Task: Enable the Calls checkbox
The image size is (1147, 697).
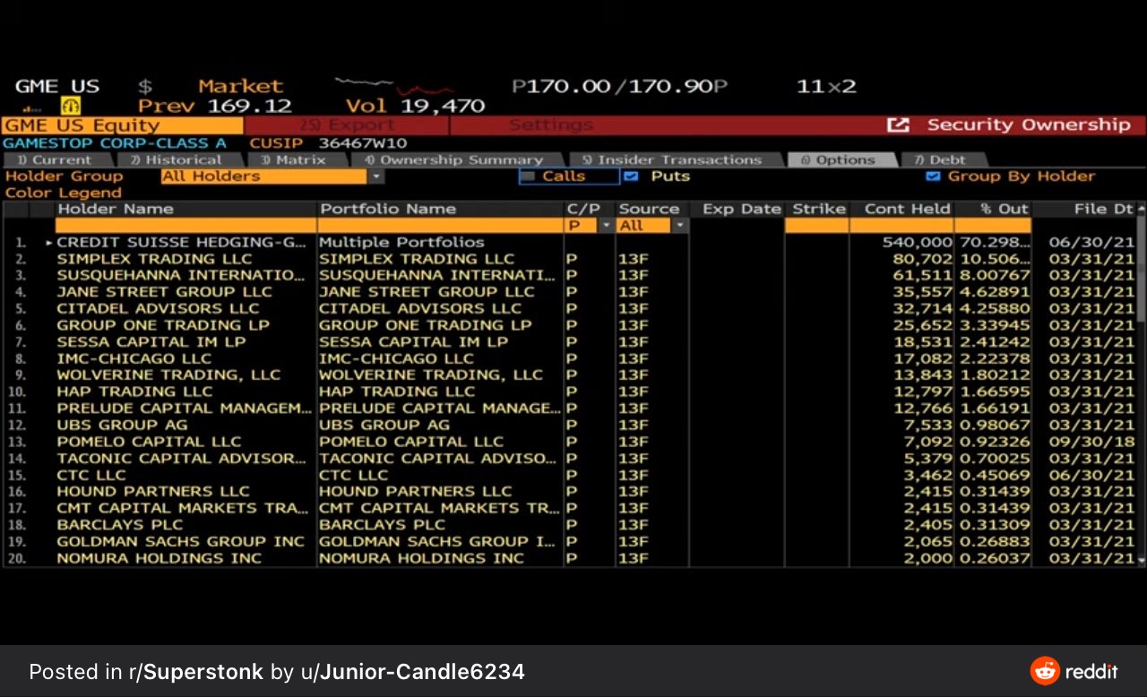Action: pos(528,176)
